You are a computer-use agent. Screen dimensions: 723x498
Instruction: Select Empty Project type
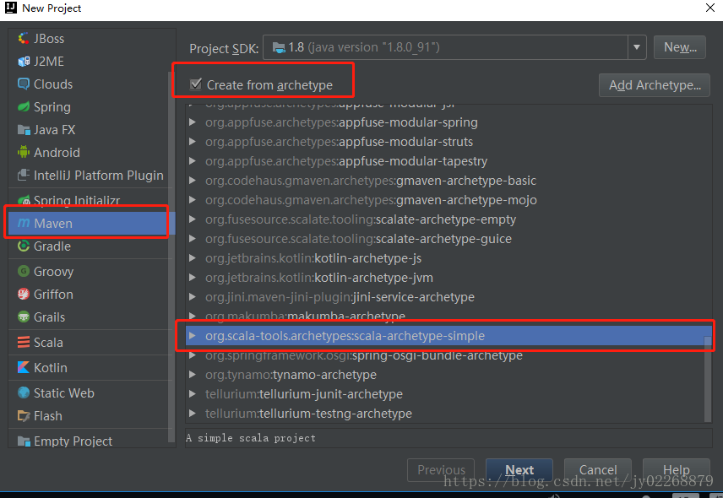coord(90,441)
